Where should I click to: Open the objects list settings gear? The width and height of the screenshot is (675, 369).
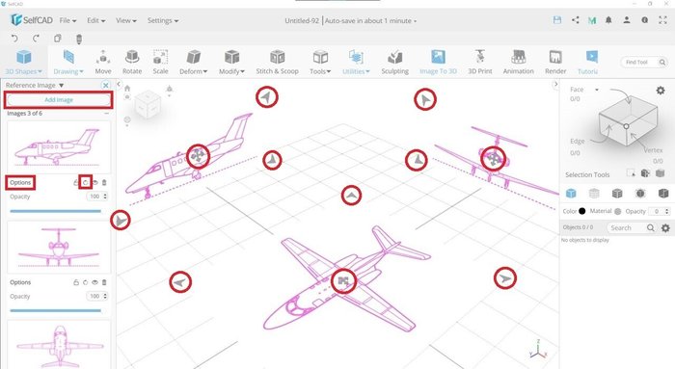coord(665,228)
